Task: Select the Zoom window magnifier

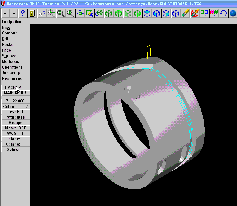Action: [51, 13]
